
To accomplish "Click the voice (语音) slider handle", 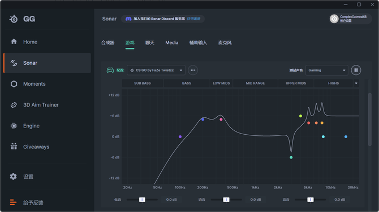I will pos(226,200).
